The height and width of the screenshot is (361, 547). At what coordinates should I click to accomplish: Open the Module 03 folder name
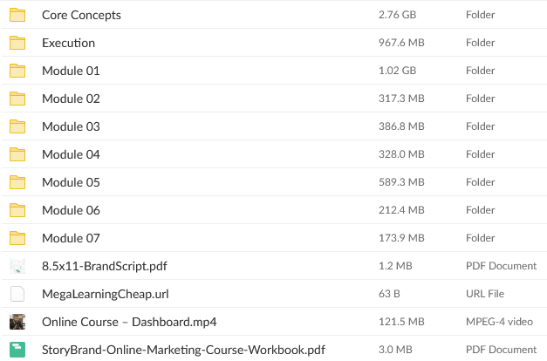coord(71,126)
